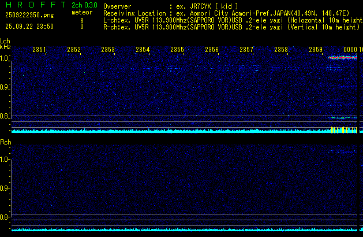This screenshot has width=363, height=237.
Task: Select the 2355 time marker
Action: 177,50
